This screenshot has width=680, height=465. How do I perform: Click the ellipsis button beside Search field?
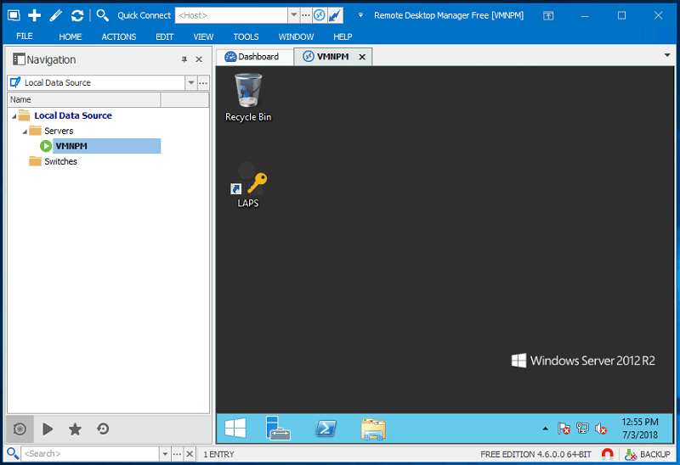coord(177,454)
